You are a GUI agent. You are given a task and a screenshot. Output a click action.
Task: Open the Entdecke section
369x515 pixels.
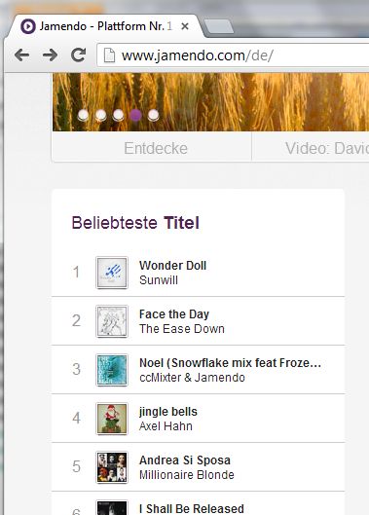coord(156,148)
